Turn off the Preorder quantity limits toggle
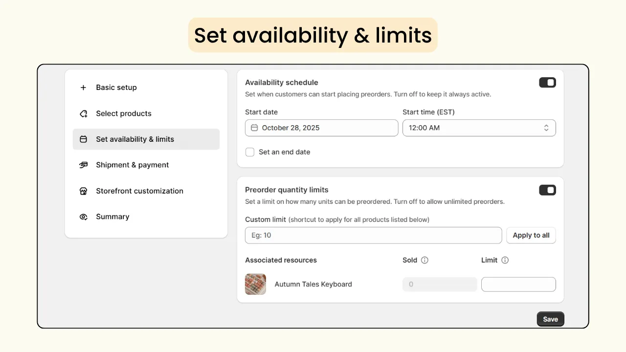The height and width of the screenshot is (352, 626). coord(547,190)
